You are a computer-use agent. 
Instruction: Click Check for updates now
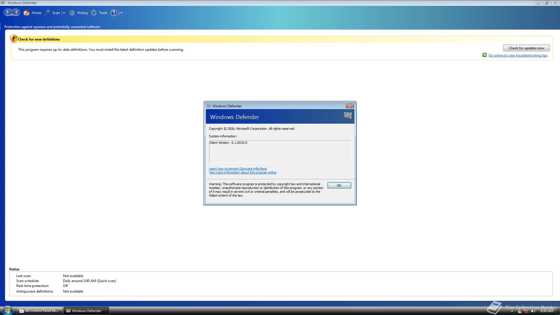tap(526, 48)
